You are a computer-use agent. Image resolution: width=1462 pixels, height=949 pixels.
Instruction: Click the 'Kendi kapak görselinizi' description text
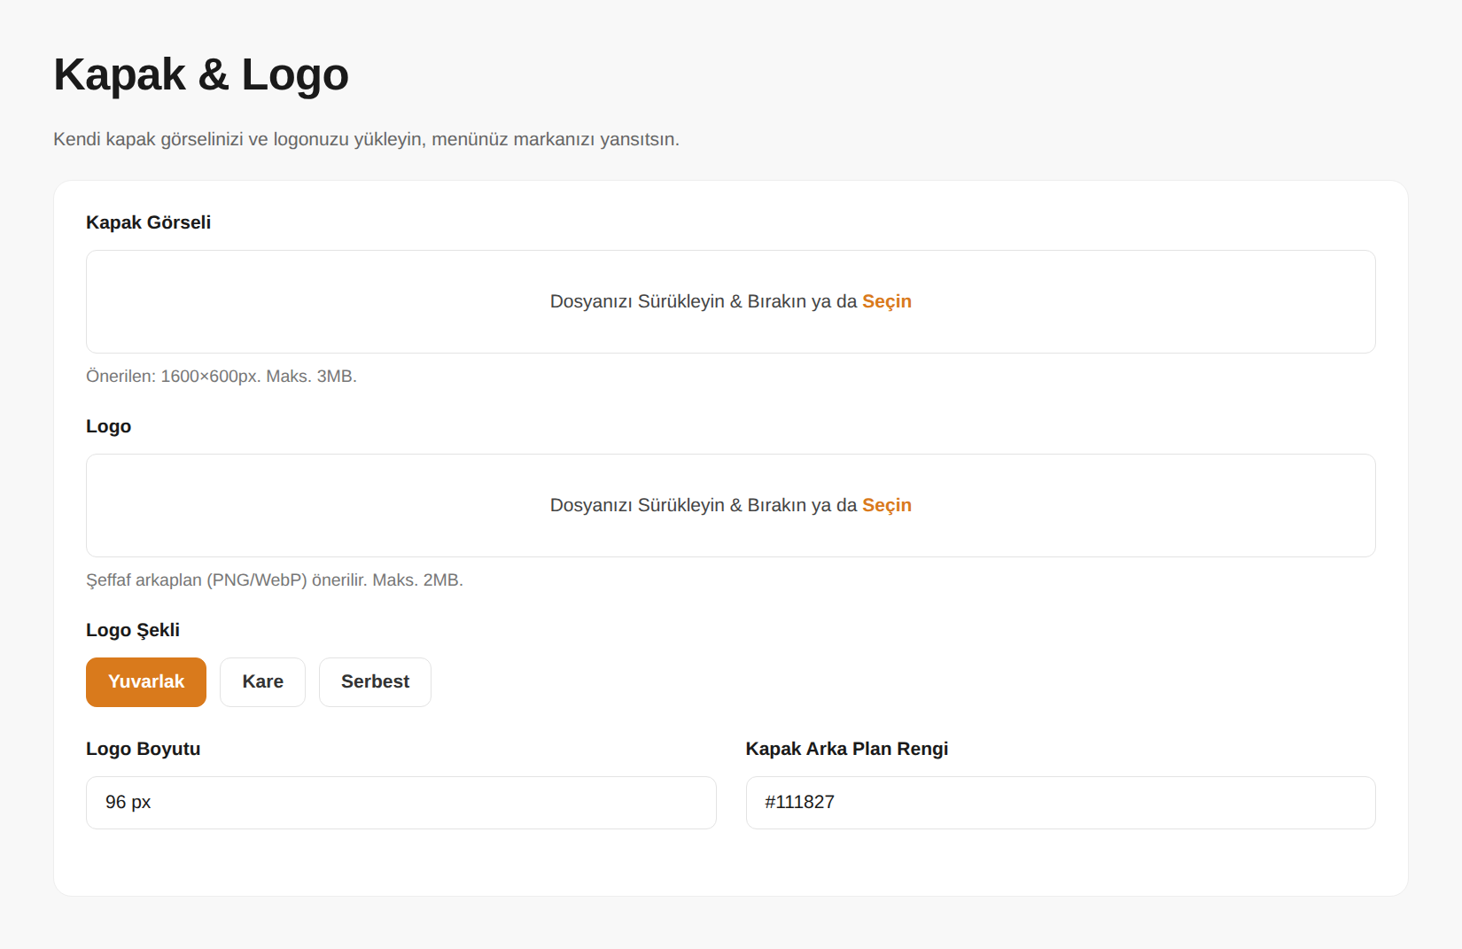[367, 139]
